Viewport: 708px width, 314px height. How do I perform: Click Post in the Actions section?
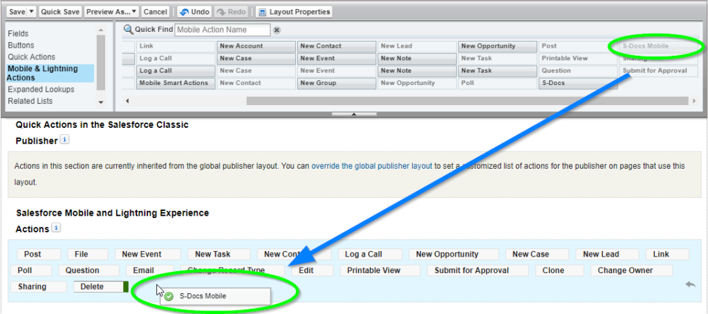(39, 255)
